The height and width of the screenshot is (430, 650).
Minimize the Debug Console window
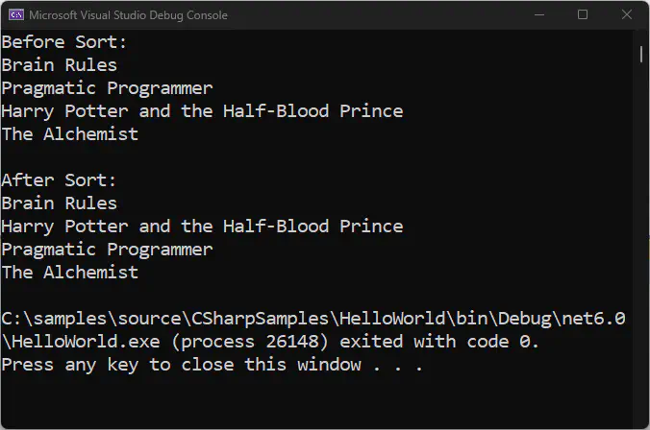539,15
